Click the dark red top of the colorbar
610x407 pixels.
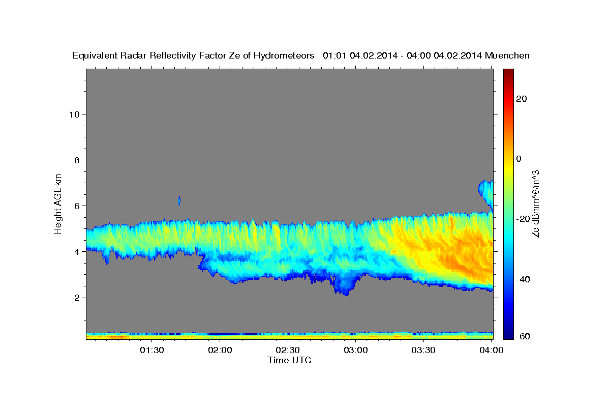coord(508,74)
